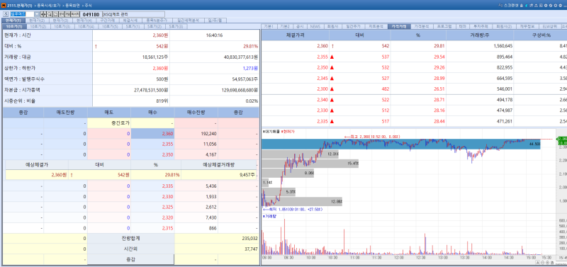The image size is (567, 267).
Task: Select the 투자주체 tab
Action: (481, 26)
